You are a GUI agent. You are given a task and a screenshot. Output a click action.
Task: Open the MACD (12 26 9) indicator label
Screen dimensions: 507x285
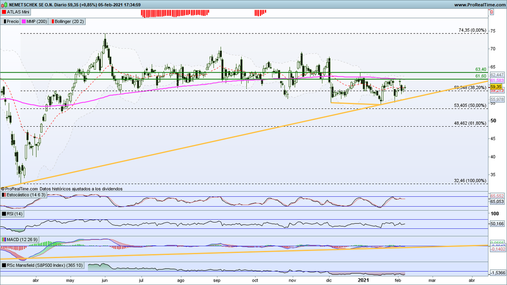click(22, 239)
